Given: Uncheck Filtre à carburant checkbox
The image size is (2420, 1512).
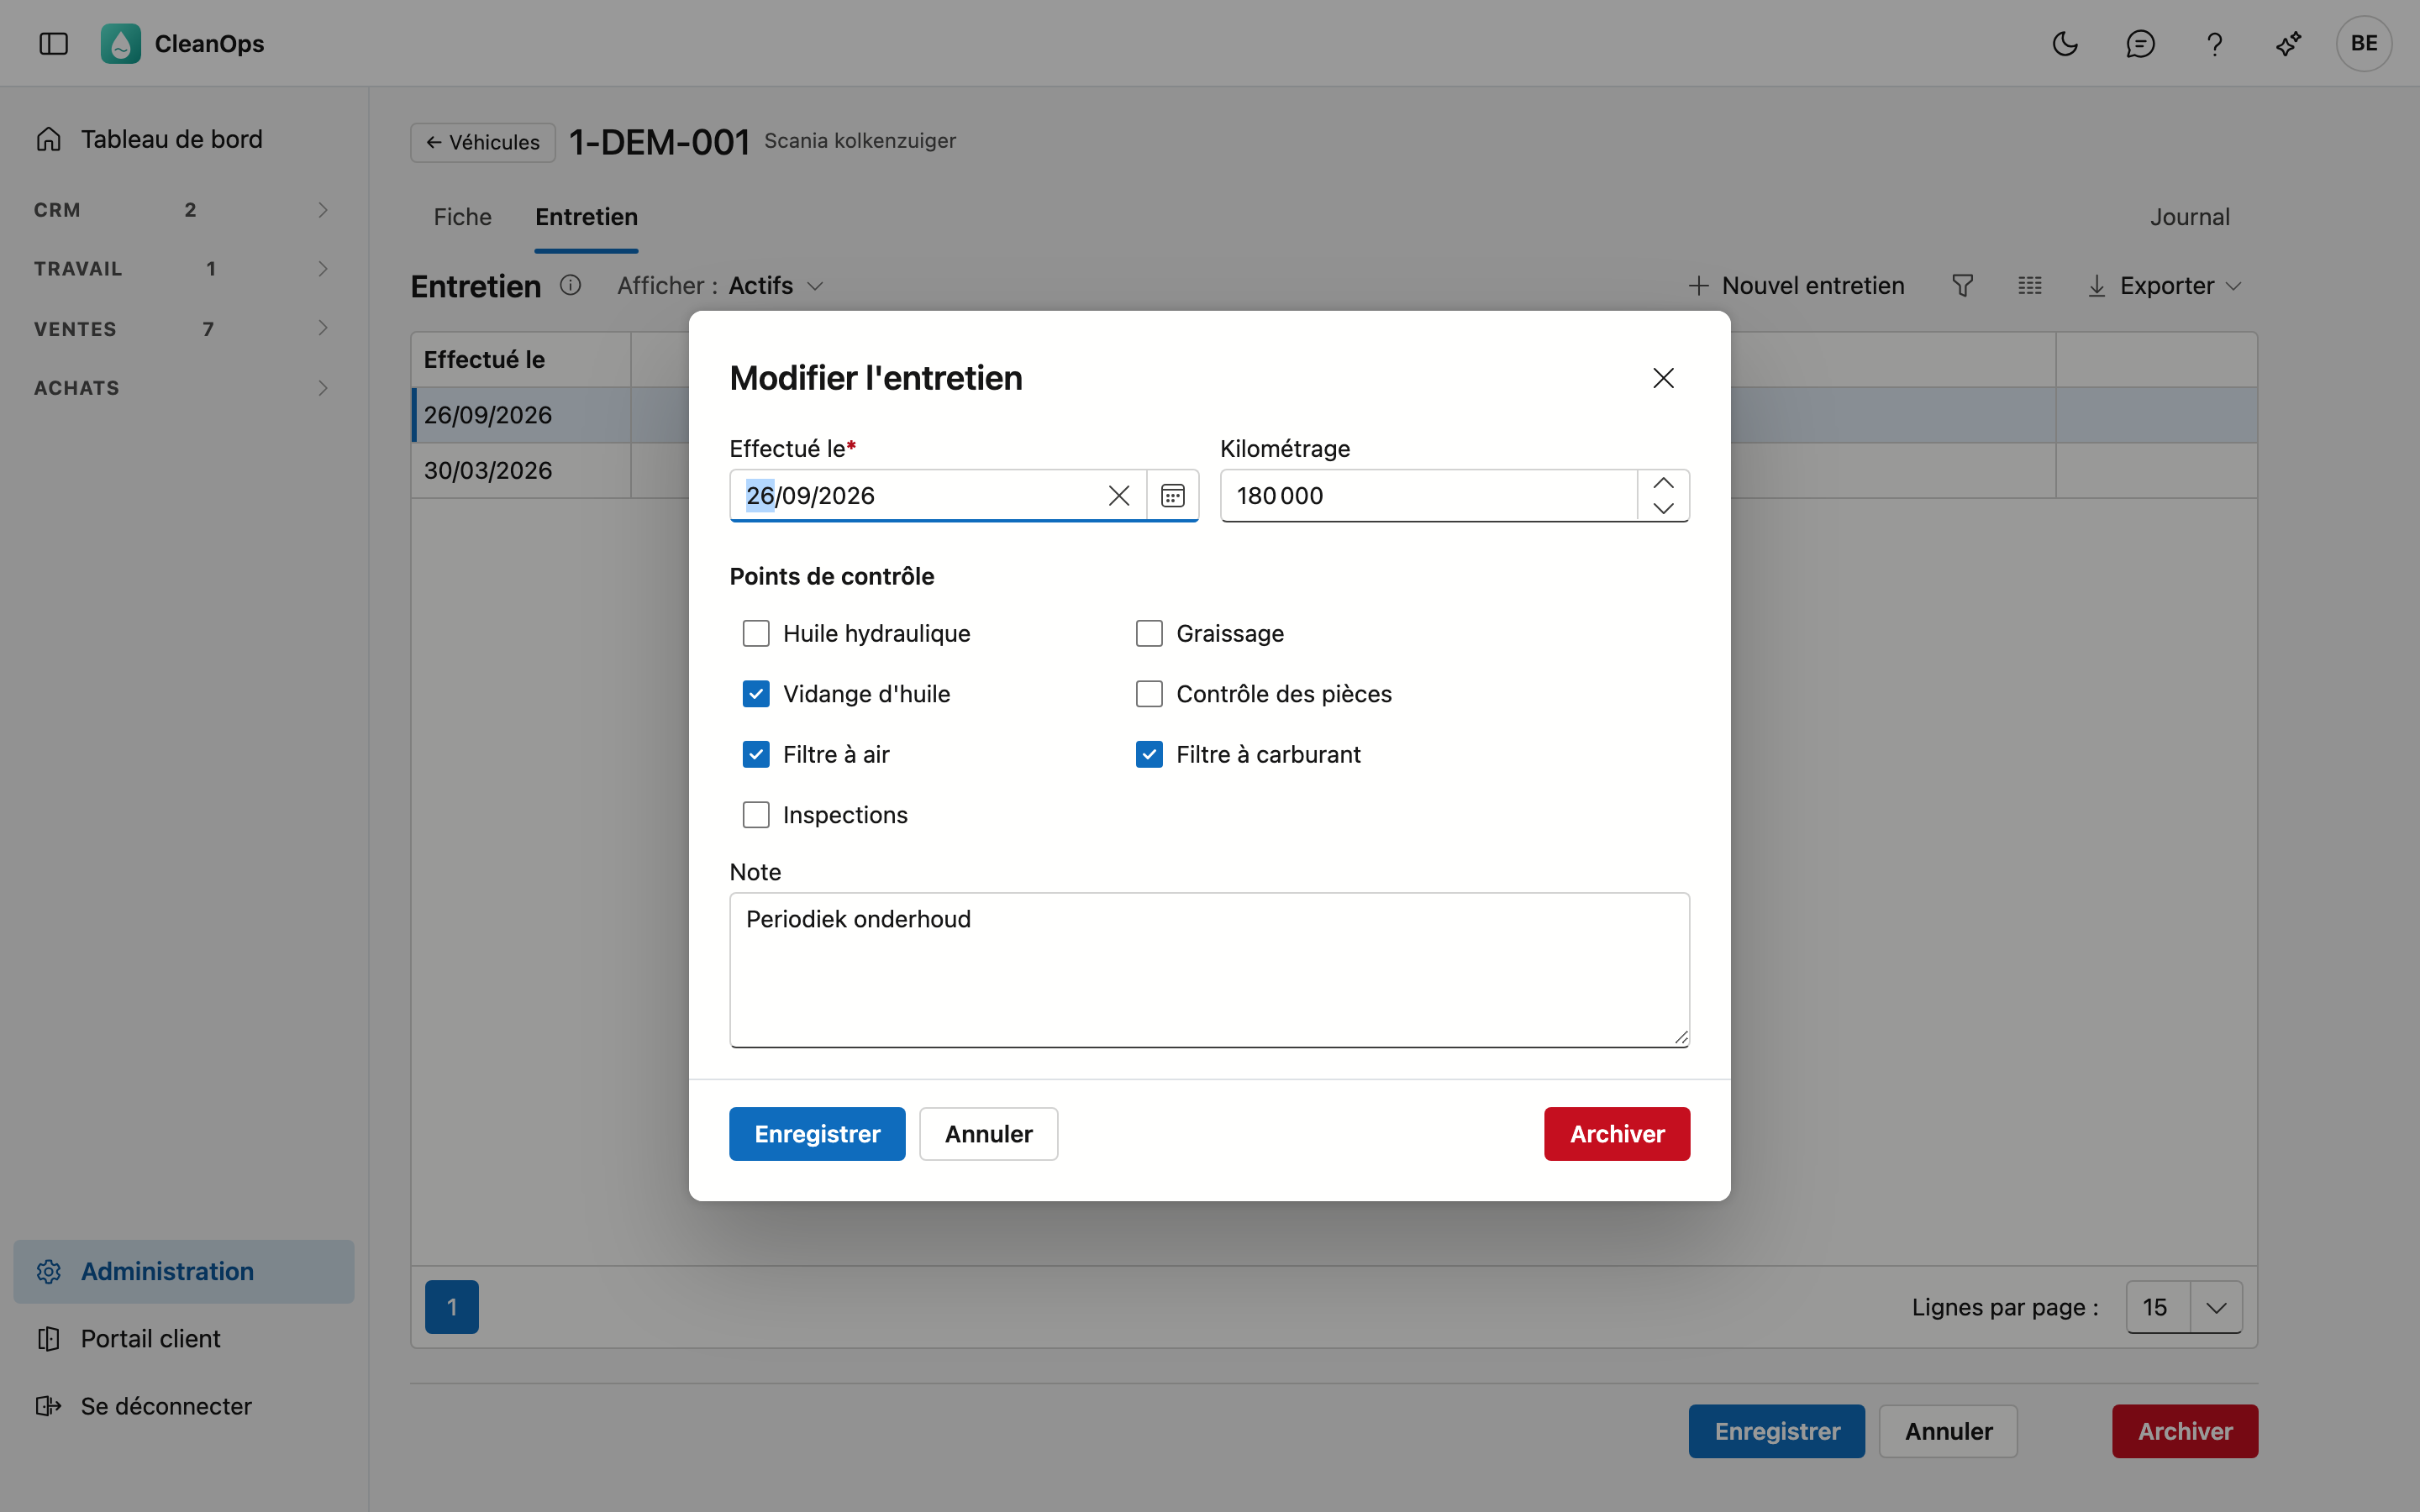Looking at the screenshot, I should coord(1149,755).
